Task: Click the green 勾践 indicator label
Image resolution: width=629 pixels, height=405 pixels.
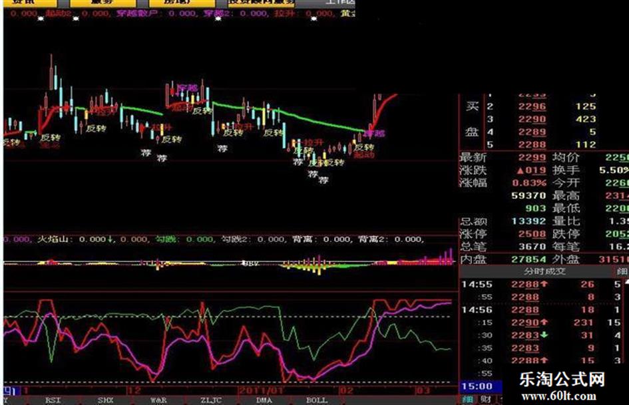Action: point(166,239)
